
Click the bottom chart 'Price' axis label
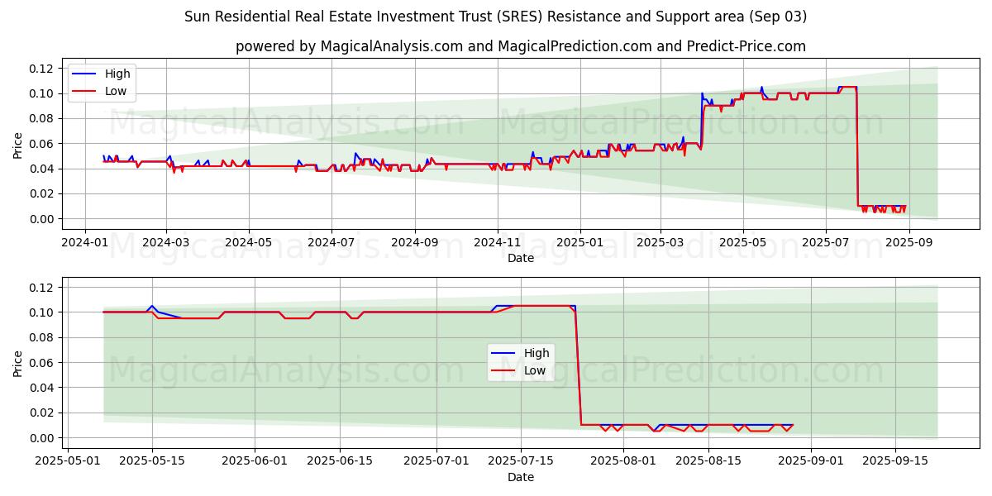[x=18, y=362]
